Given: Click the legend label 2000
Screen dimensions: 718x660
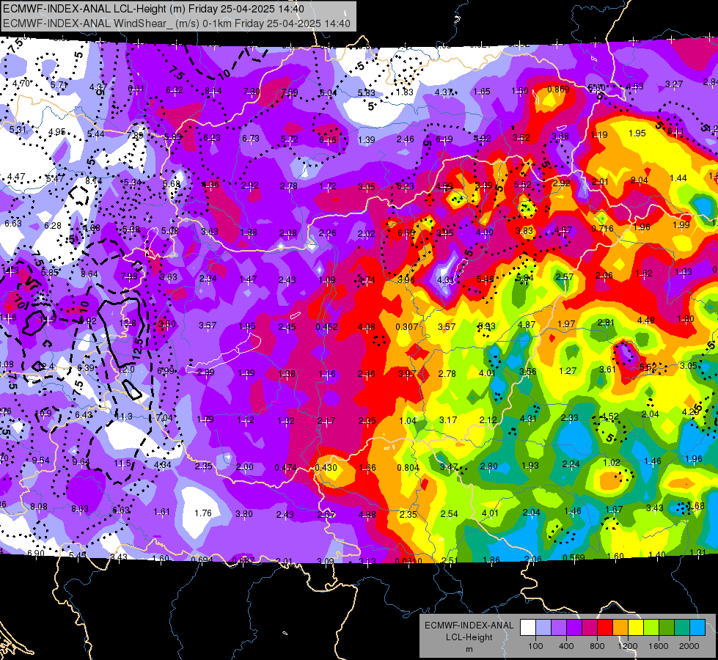Looking at the screenshot, I should (689, 646).
